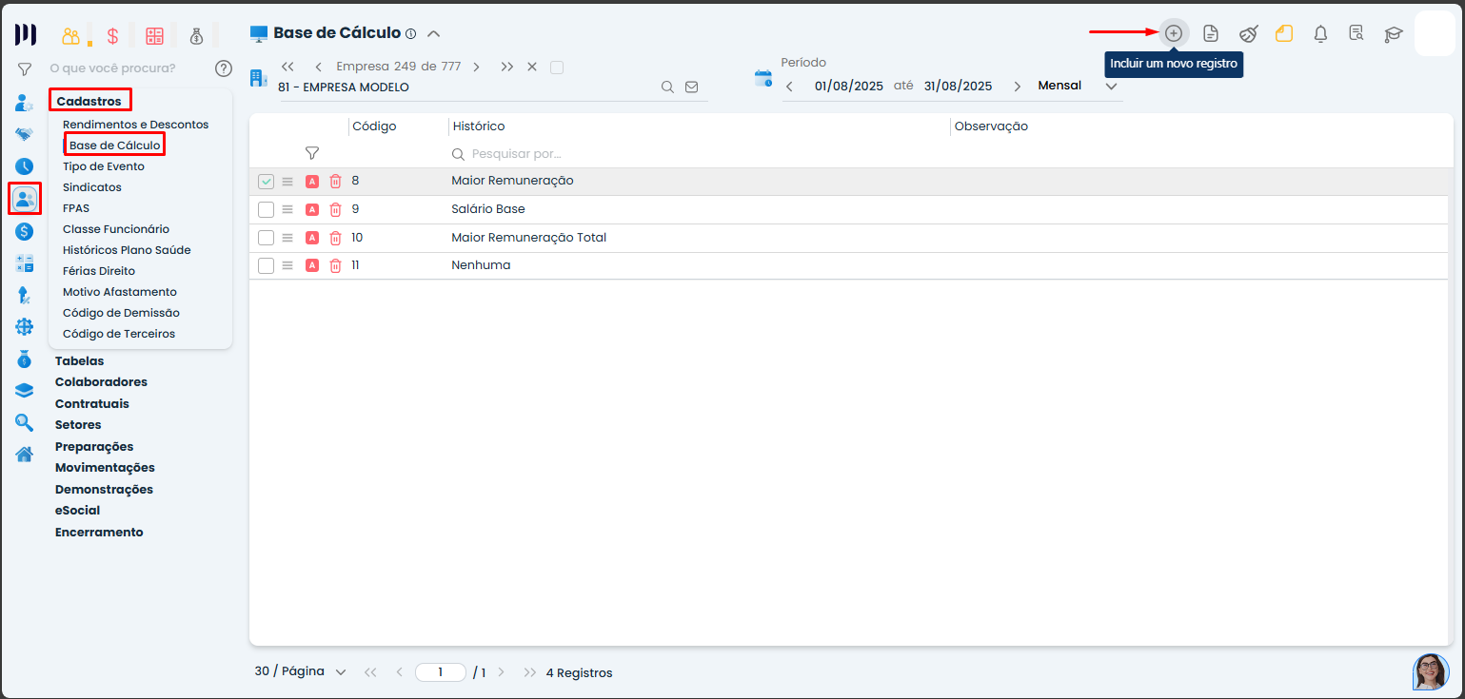
Task: Select Colaboradores in the side menu
Action: 101,382
